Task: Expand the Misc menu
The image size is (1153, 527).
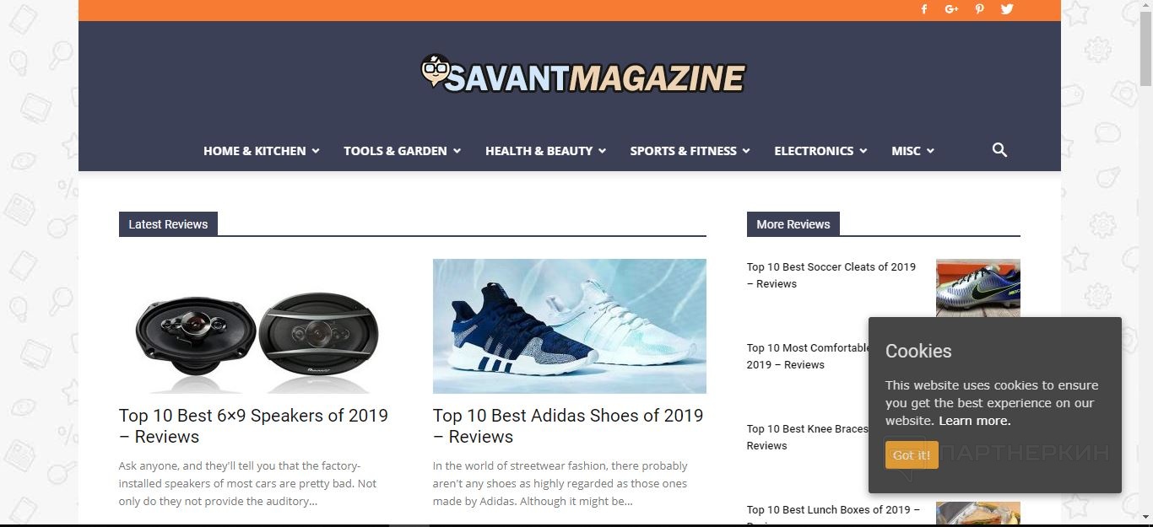Action: click(912, 151)
